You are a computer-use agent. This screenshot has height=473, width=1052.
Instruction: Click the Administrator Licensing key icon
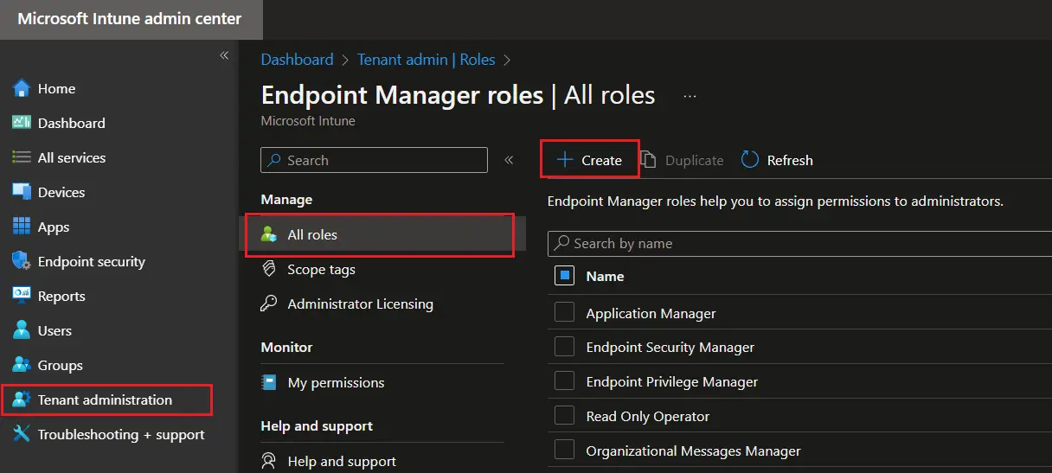coord(270,304)
